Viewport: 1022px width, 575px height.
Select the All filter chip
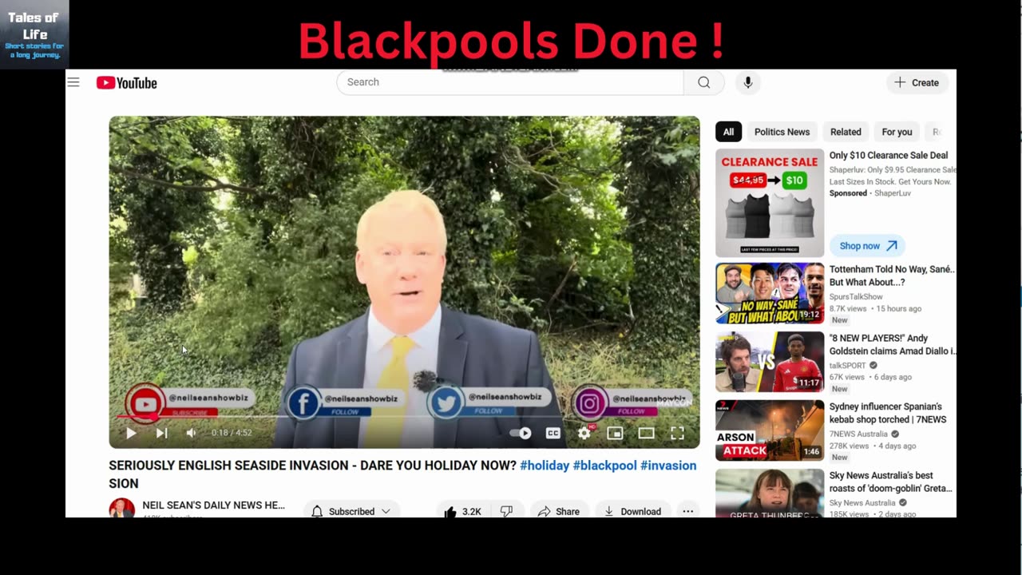coord(728,132)
